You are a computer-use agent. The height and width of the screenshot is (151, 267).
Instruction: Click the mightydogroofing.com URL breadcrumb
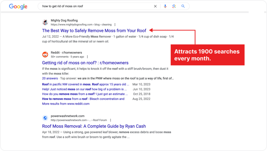[81, 25]
